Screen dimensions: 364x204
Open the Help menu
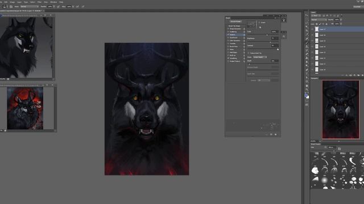[61, 2]
